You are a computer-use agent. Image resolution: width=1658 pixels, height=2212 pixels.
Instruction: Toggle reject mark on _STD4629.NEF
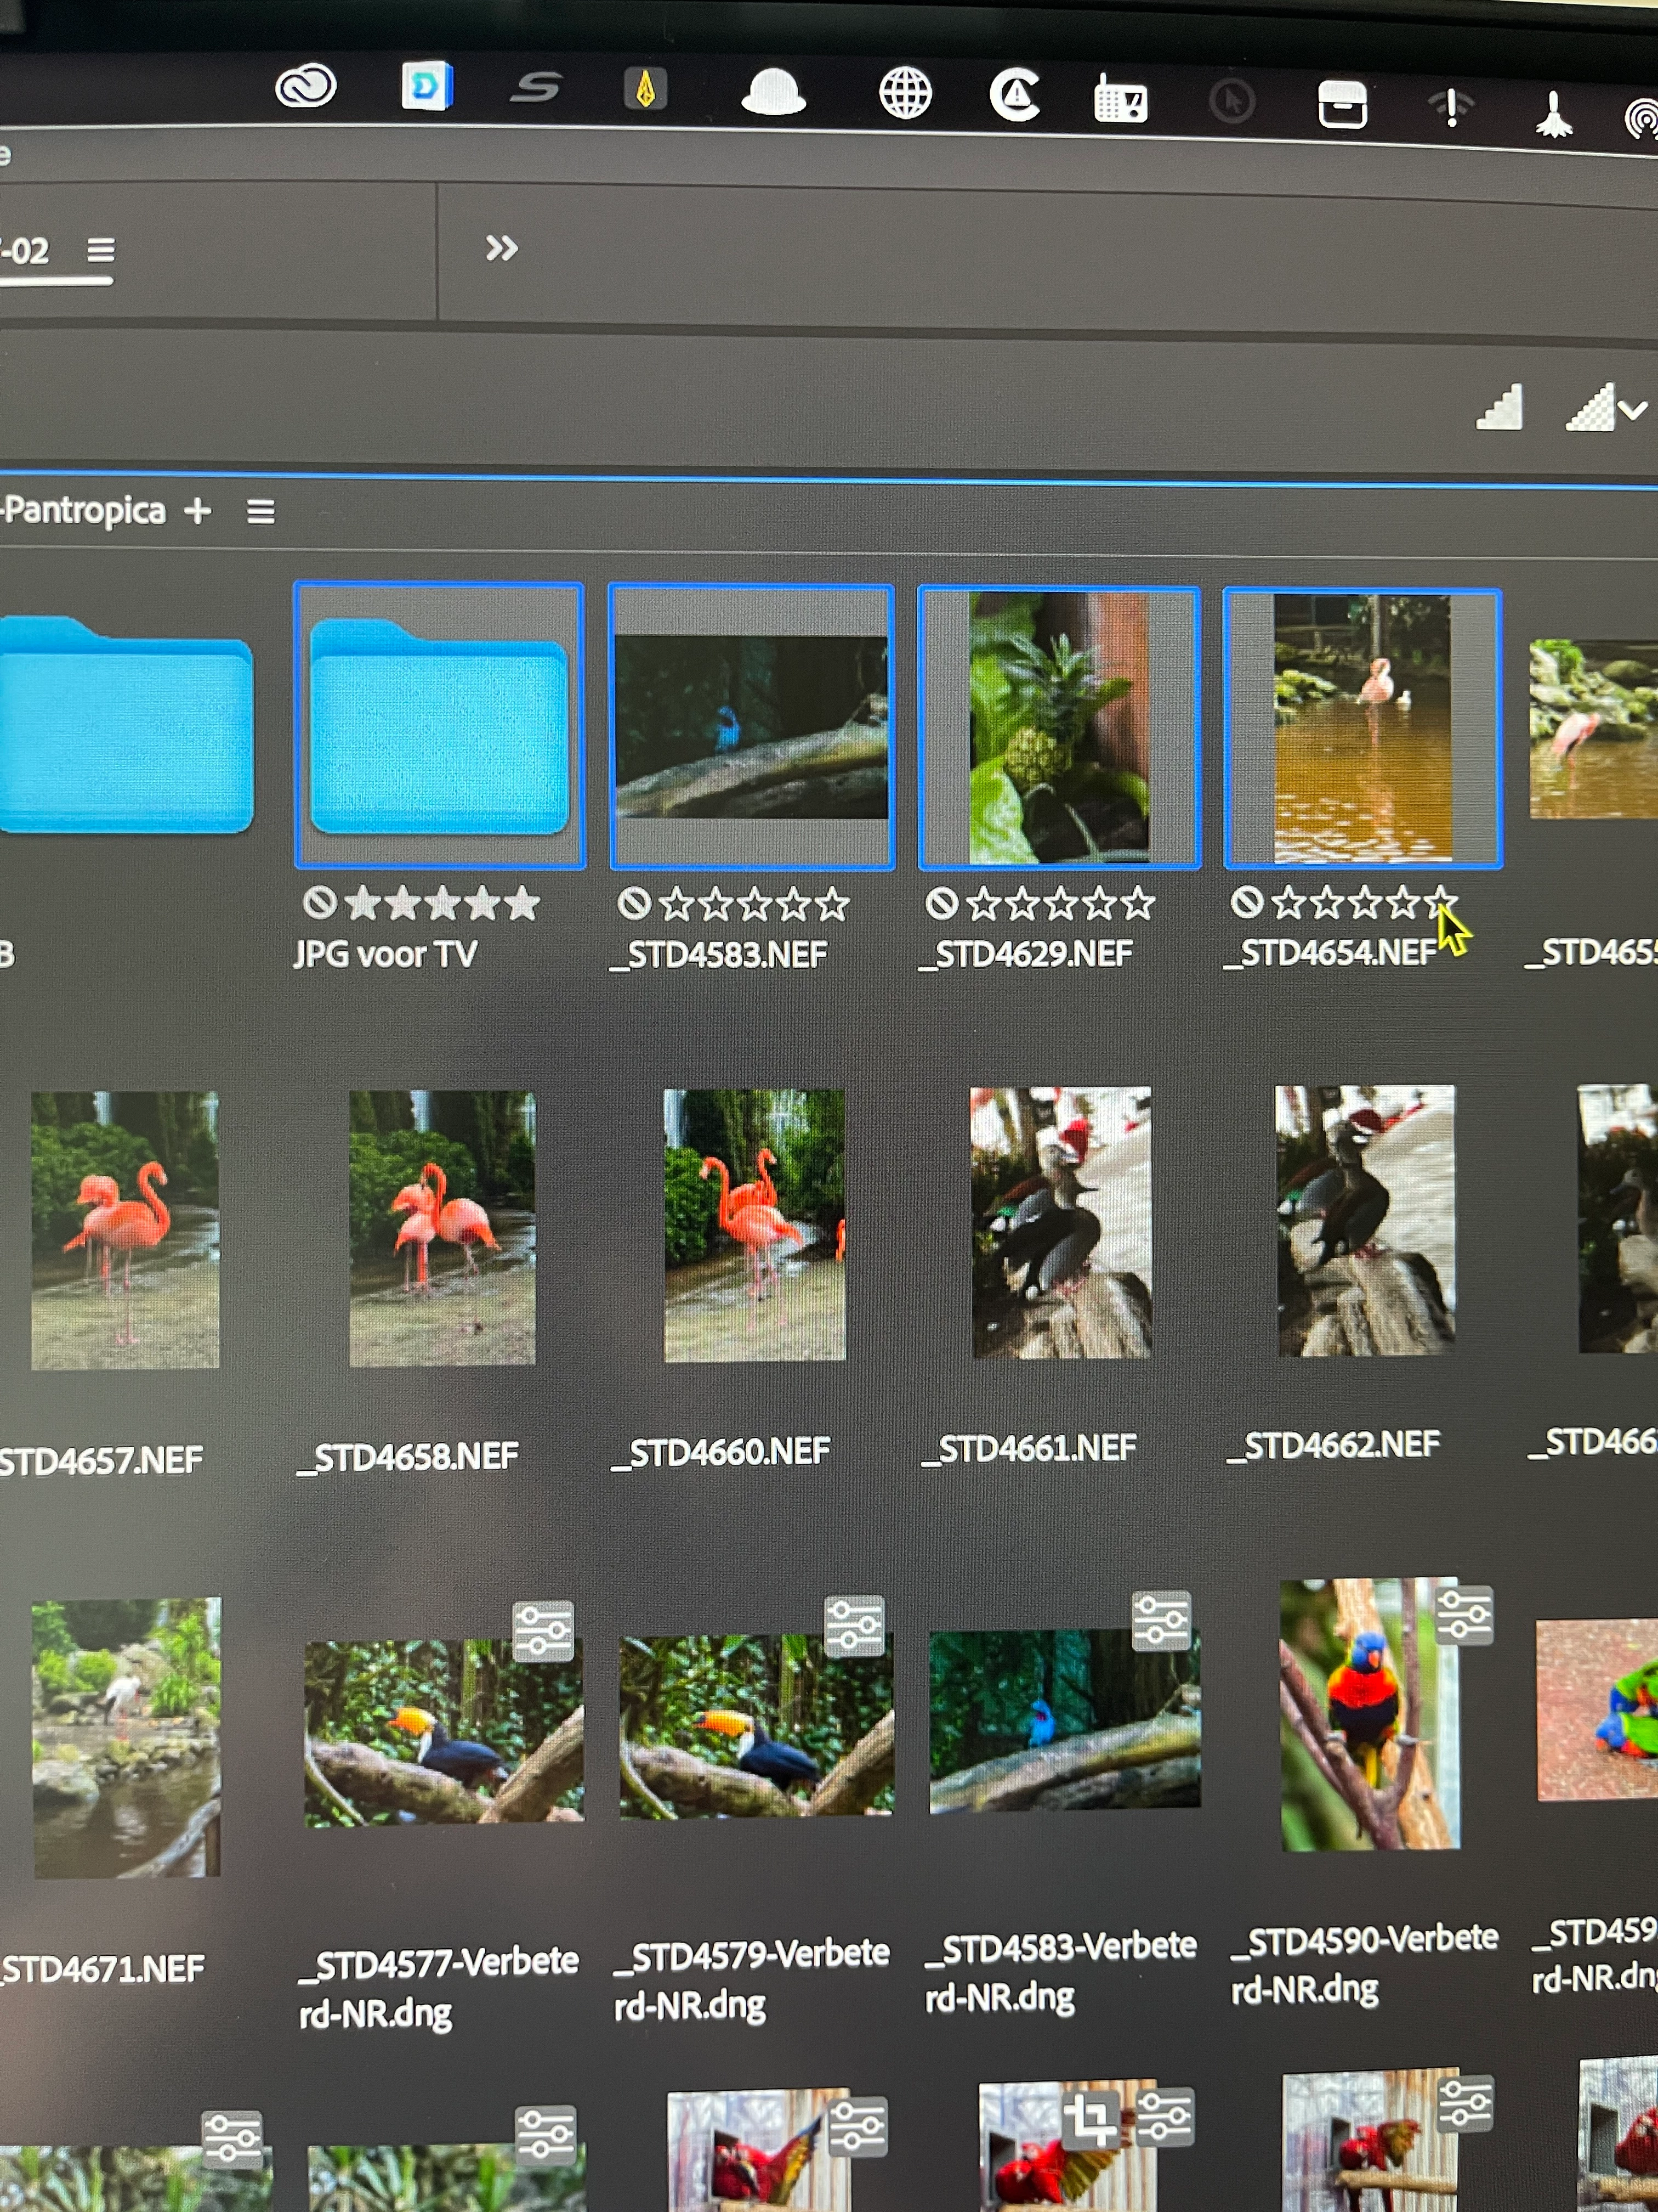coord(940,904)
